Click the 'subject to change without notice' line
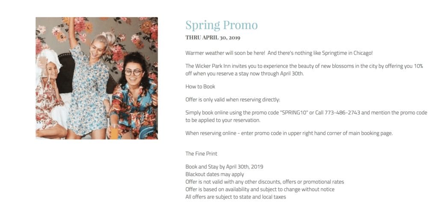The image size is (438, 216). 260,189
